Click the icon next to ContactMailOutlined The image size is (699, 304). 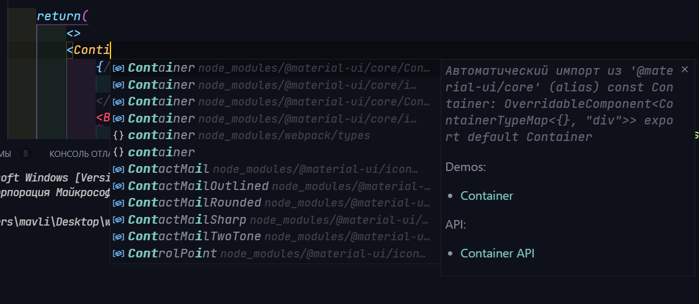pos(118,186)
